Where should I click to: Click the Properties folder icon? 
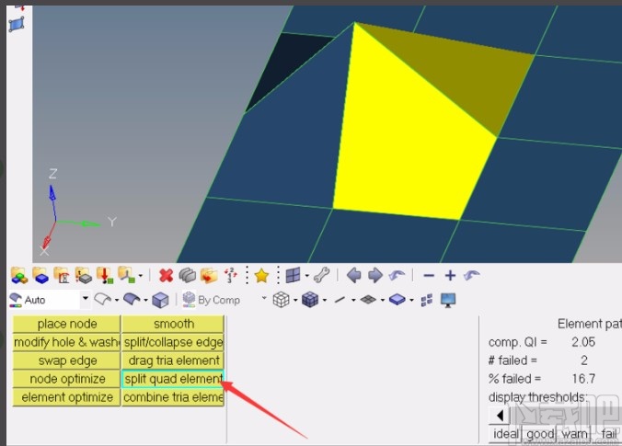[x=62, y=275]
